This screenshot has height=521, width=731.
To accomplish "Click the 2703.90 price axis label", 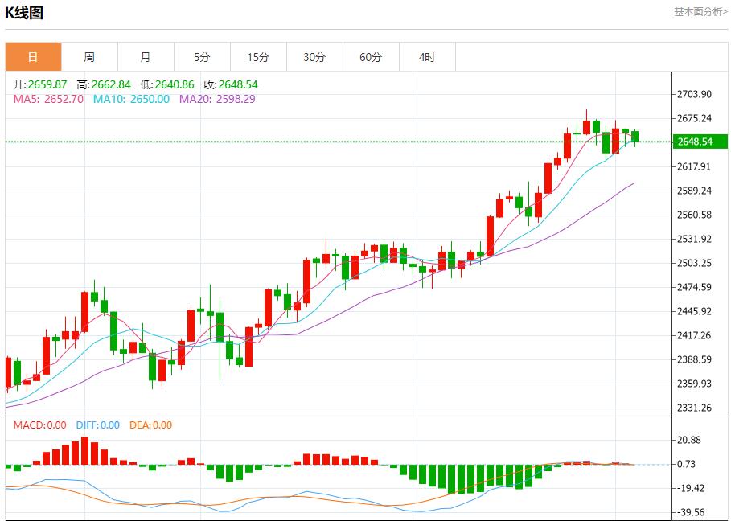I will point(695,95).
